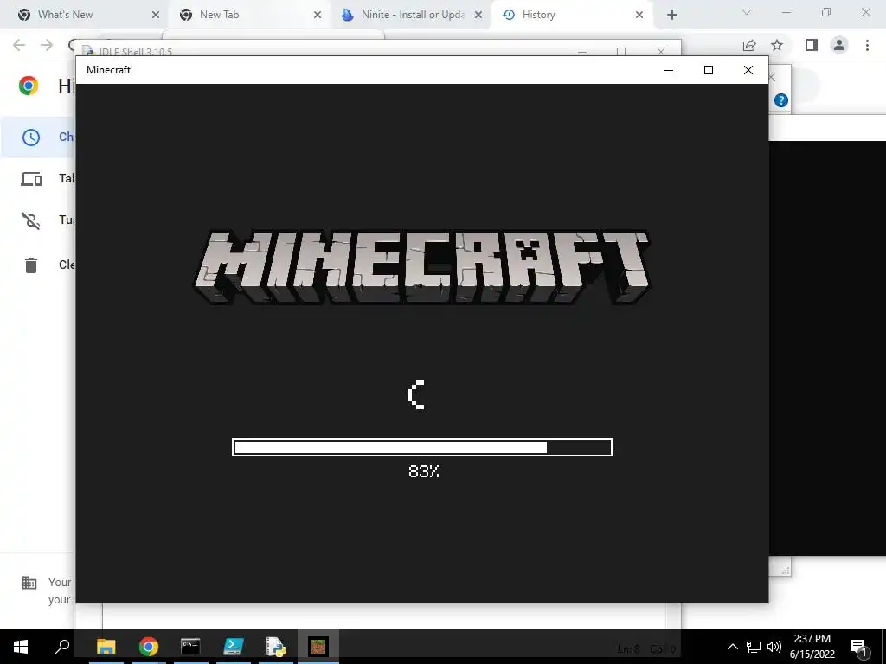Open the taskbar clock showing 2:37 PM
886x664 pixels.
[812, 647]
